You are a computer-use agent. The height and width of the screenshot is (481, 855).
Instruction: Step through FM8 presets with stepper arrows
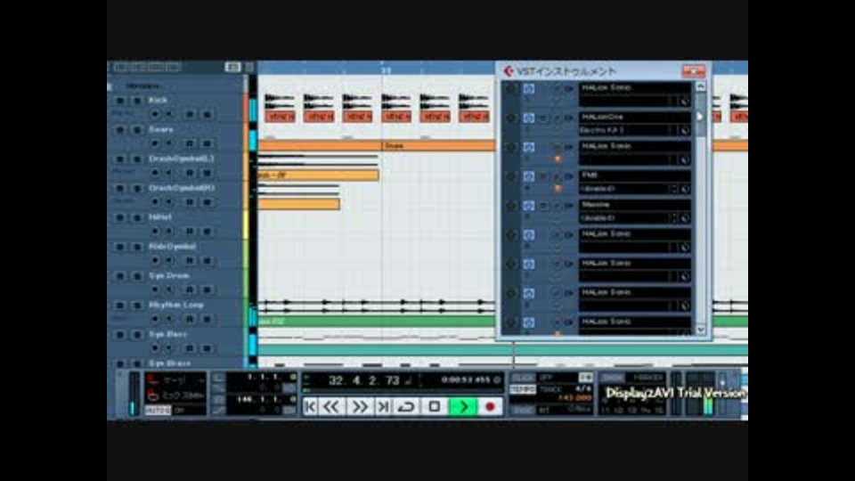tap(674, 189)
